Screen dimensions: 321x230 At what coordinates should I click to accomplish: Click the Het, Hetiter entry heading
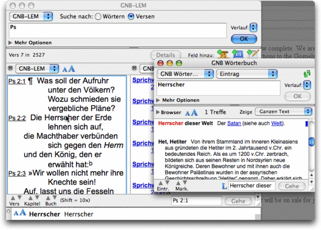(172, 142)
